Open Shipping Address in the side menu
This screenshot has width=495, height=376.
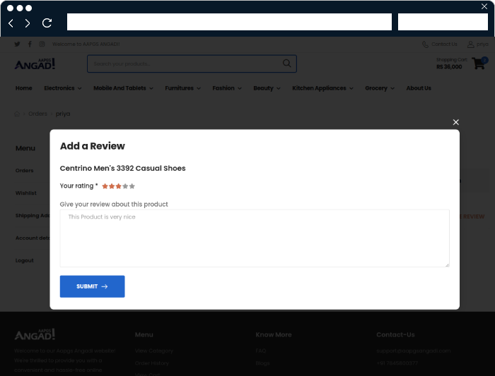(33, 215)
